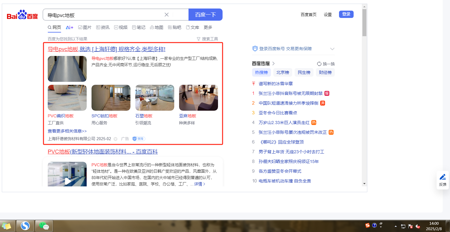Click the scrollbar up arrow
The width and height of the screenshot is (450, 232).
[364, 6]
